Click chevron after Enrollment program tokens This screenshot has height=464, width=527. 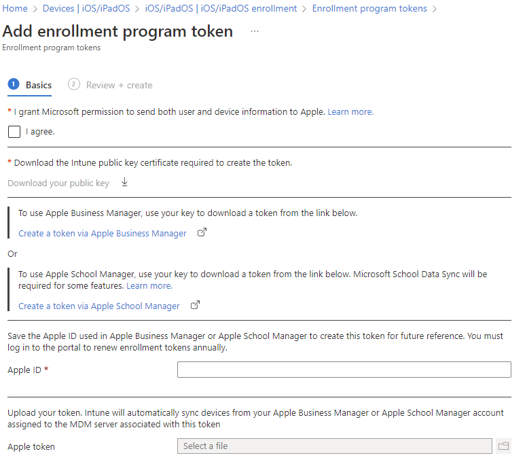point(434,9)
